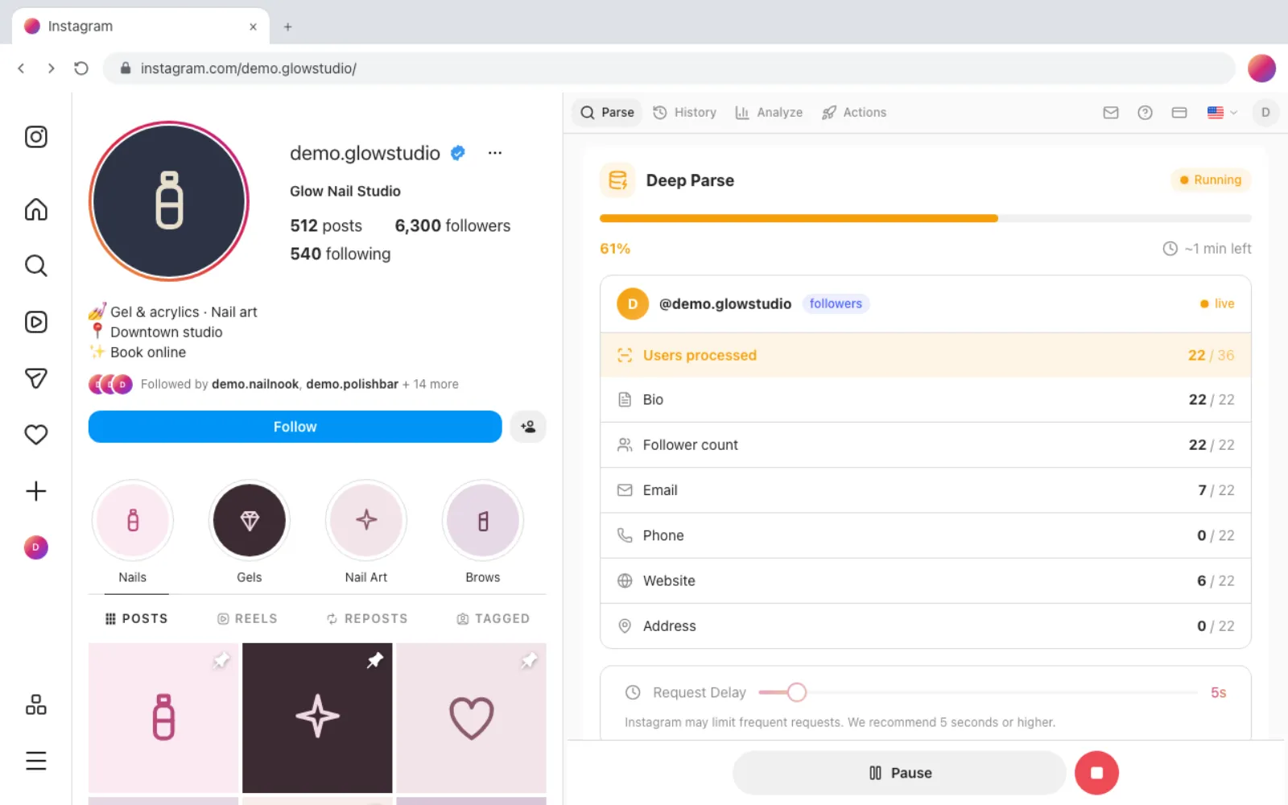Open Instagram logo in left sidebar

[36, 137]
